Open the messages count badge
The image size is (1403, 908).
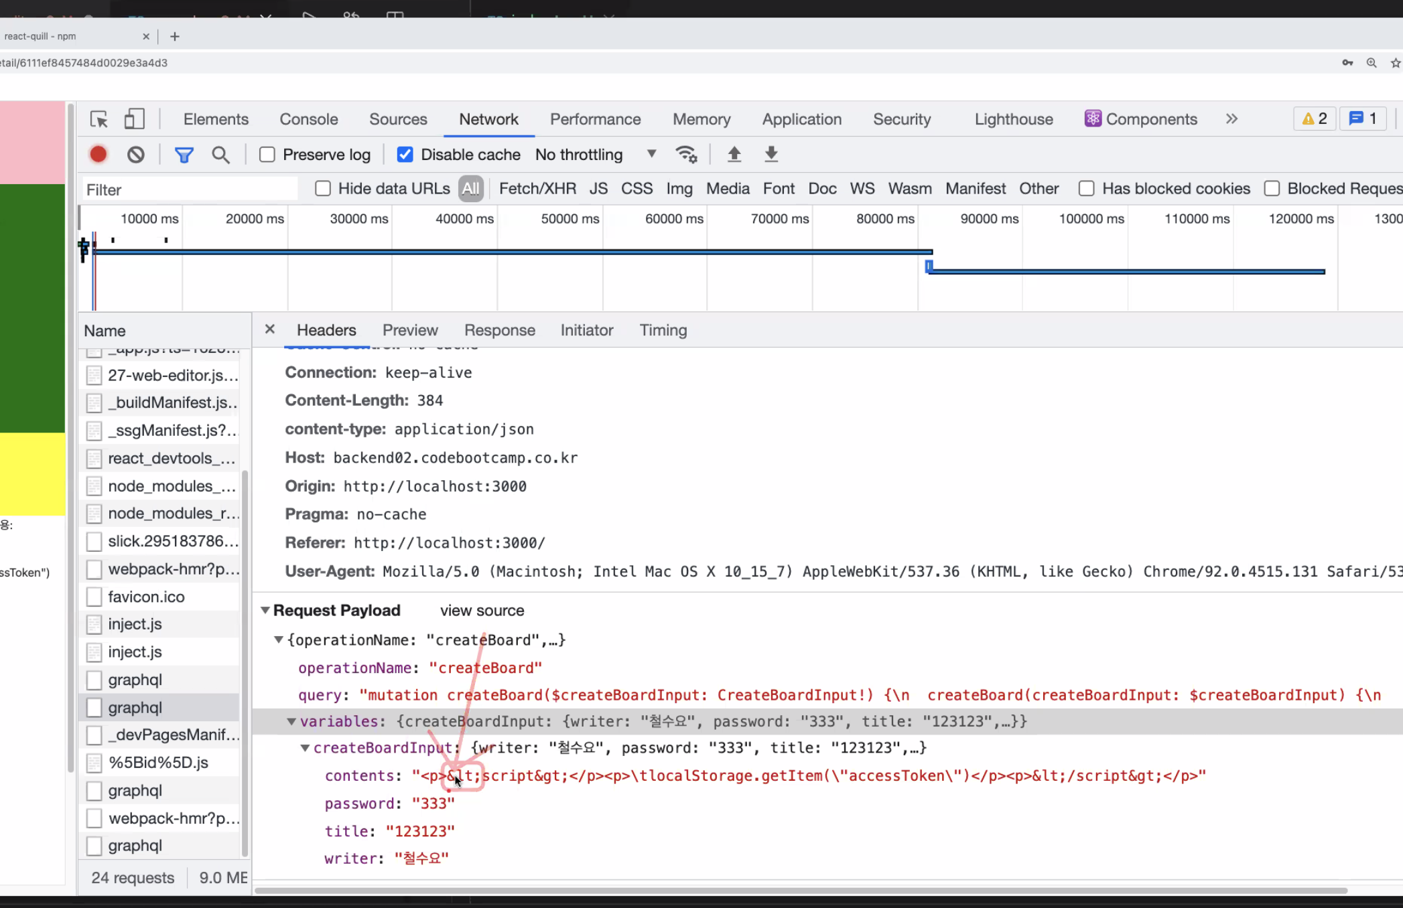[1363, 119]
